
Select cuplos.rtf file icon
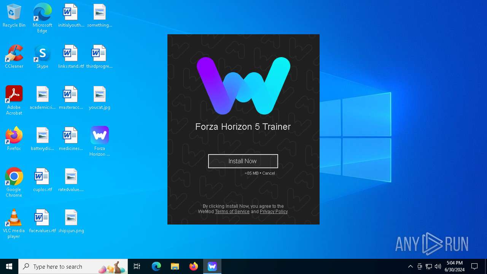[43, 180]
